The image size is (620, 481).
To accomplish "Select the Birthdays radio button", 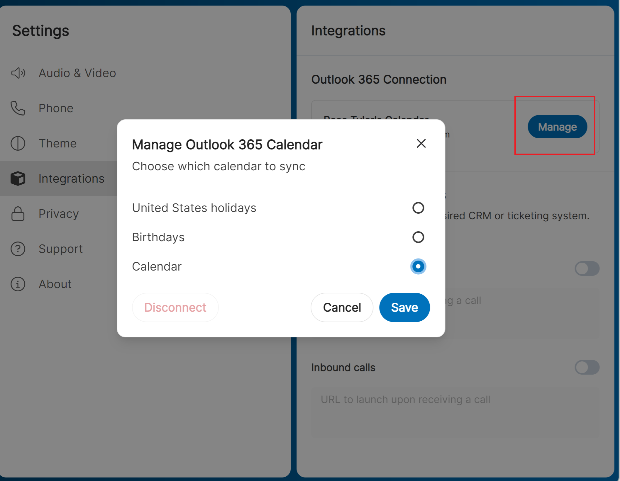I will pyautogui.click(x=418, y=237).
